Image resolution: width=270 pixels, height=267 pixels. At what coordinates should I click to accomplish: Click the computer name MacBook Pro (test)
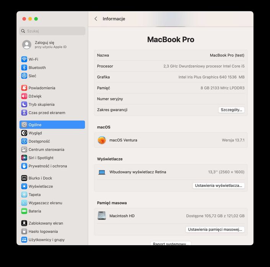(227, 55)
